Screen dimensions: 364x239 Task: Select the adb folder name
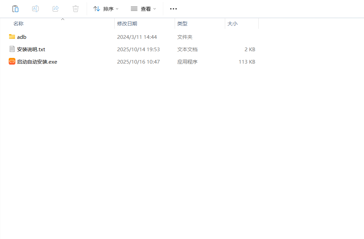pyautogui.click(x=22, y=37)
